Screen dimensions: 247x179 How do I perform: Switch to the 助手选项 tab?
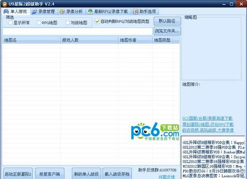[145, 12]
